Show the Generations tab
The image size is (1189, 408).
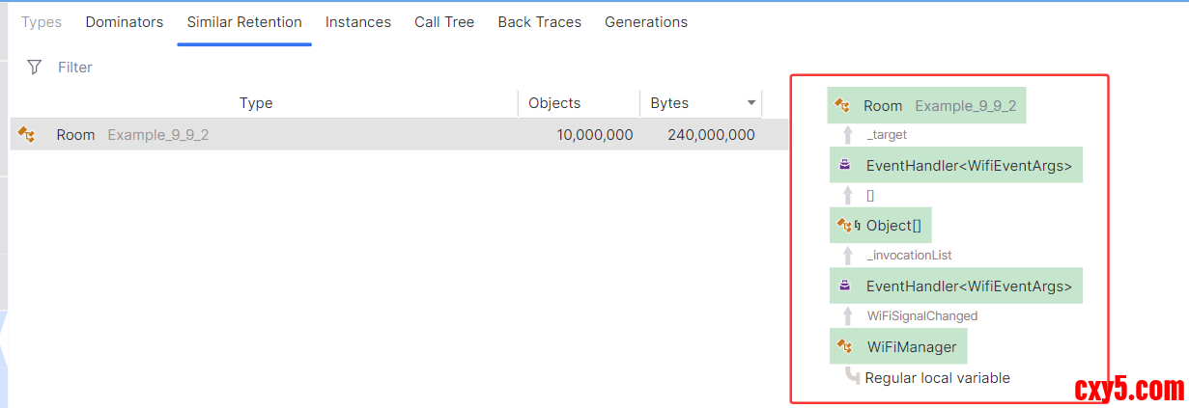(x=646, y=21)
